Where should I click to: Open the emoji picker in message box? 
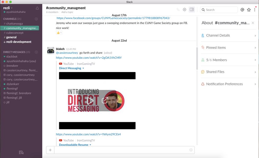[x=191, y=150]
